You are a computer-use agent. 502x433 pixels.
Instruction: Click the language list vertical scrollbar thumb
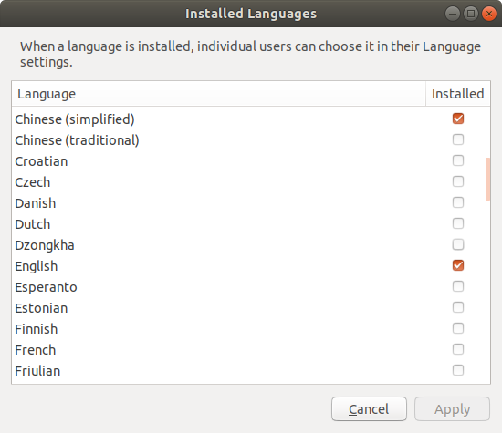click(x=487, y=179)
